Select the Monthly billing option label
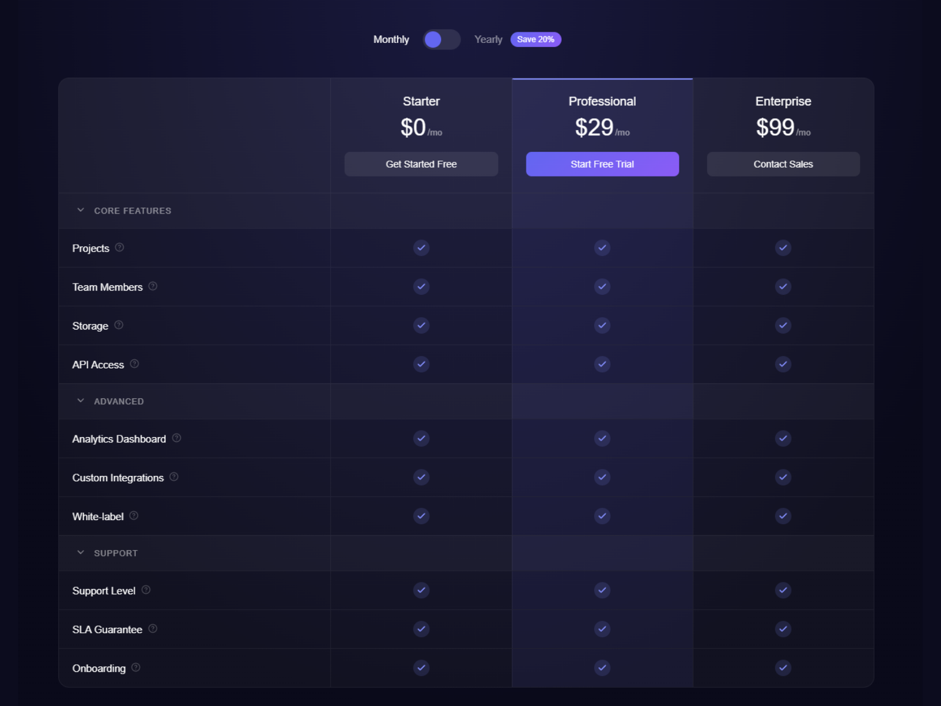 coord(391,39)
